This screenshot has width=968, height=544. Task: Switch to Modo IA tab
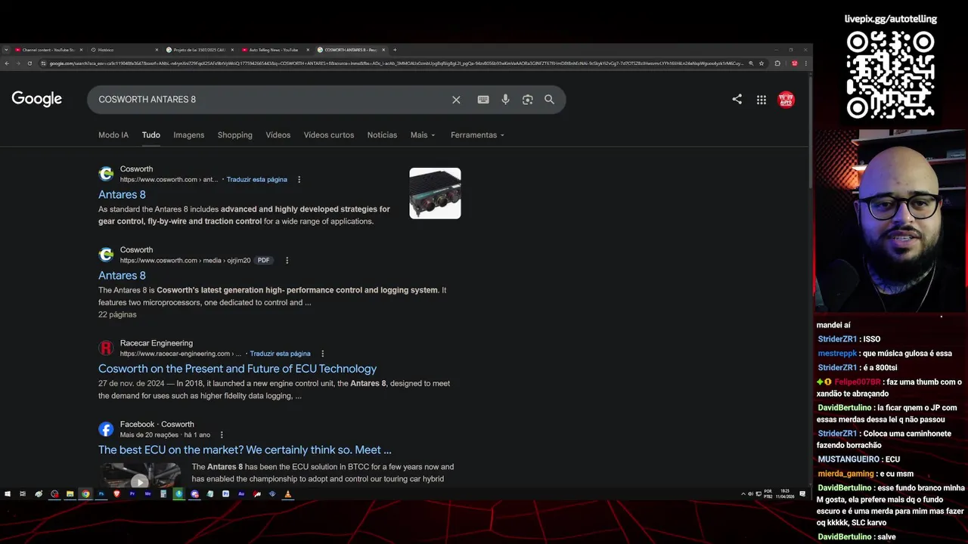(x=113, y=135)
